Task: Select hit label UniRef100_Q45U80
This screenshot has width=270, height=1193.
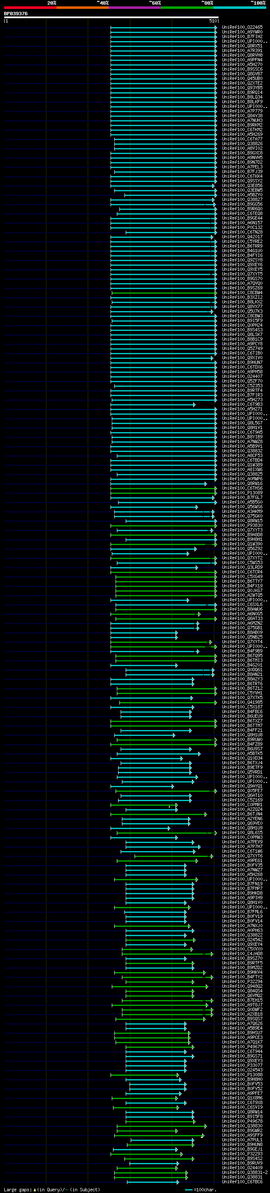Action: tap(242, 78)
